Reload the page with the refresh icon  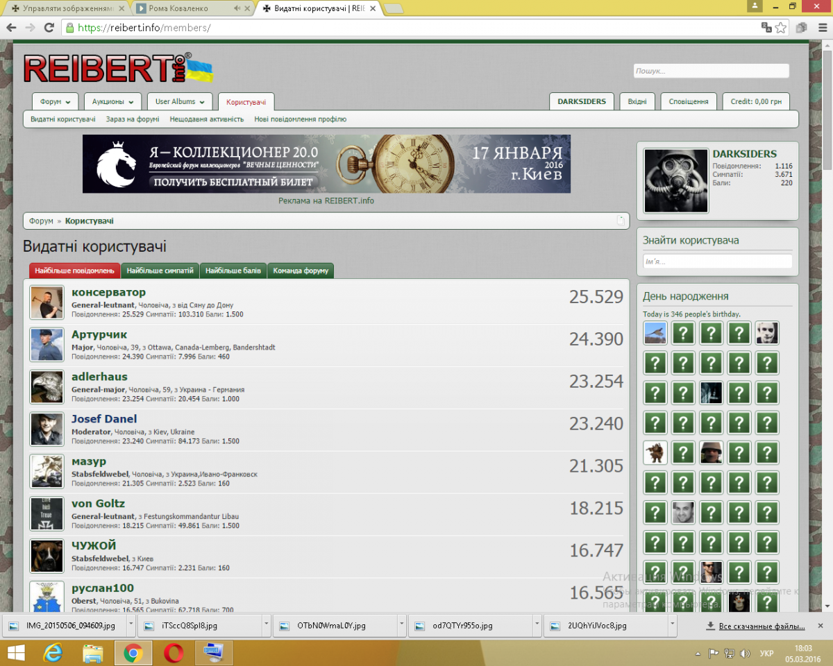tap(49, 28)
